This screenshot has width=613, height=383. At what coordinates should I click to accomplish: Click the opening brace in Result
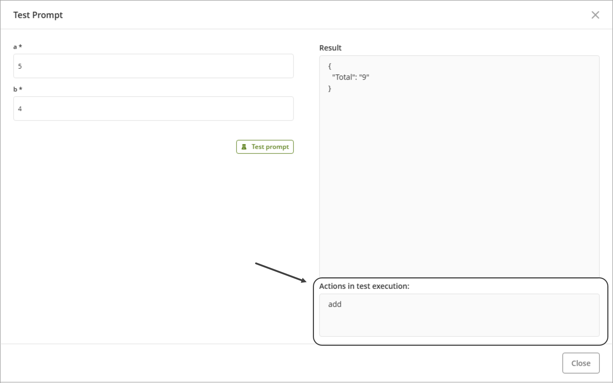[x=330, y=66]
